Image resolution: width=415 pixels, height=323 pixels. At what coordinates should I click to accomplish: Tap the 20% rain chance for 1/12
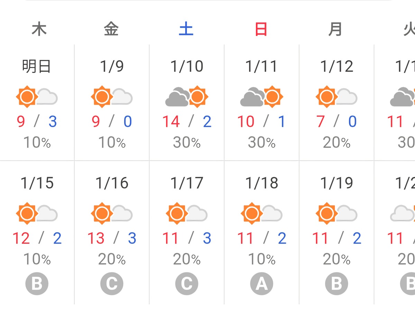point(336,142)
